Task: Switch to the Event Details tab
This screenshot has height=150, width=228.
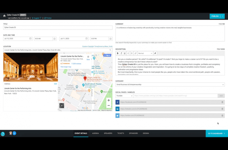Action: pos(81,133)
